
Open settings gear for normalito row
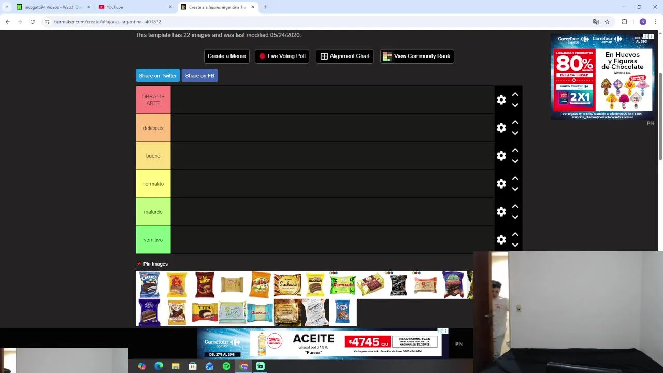tap(501, 184)
